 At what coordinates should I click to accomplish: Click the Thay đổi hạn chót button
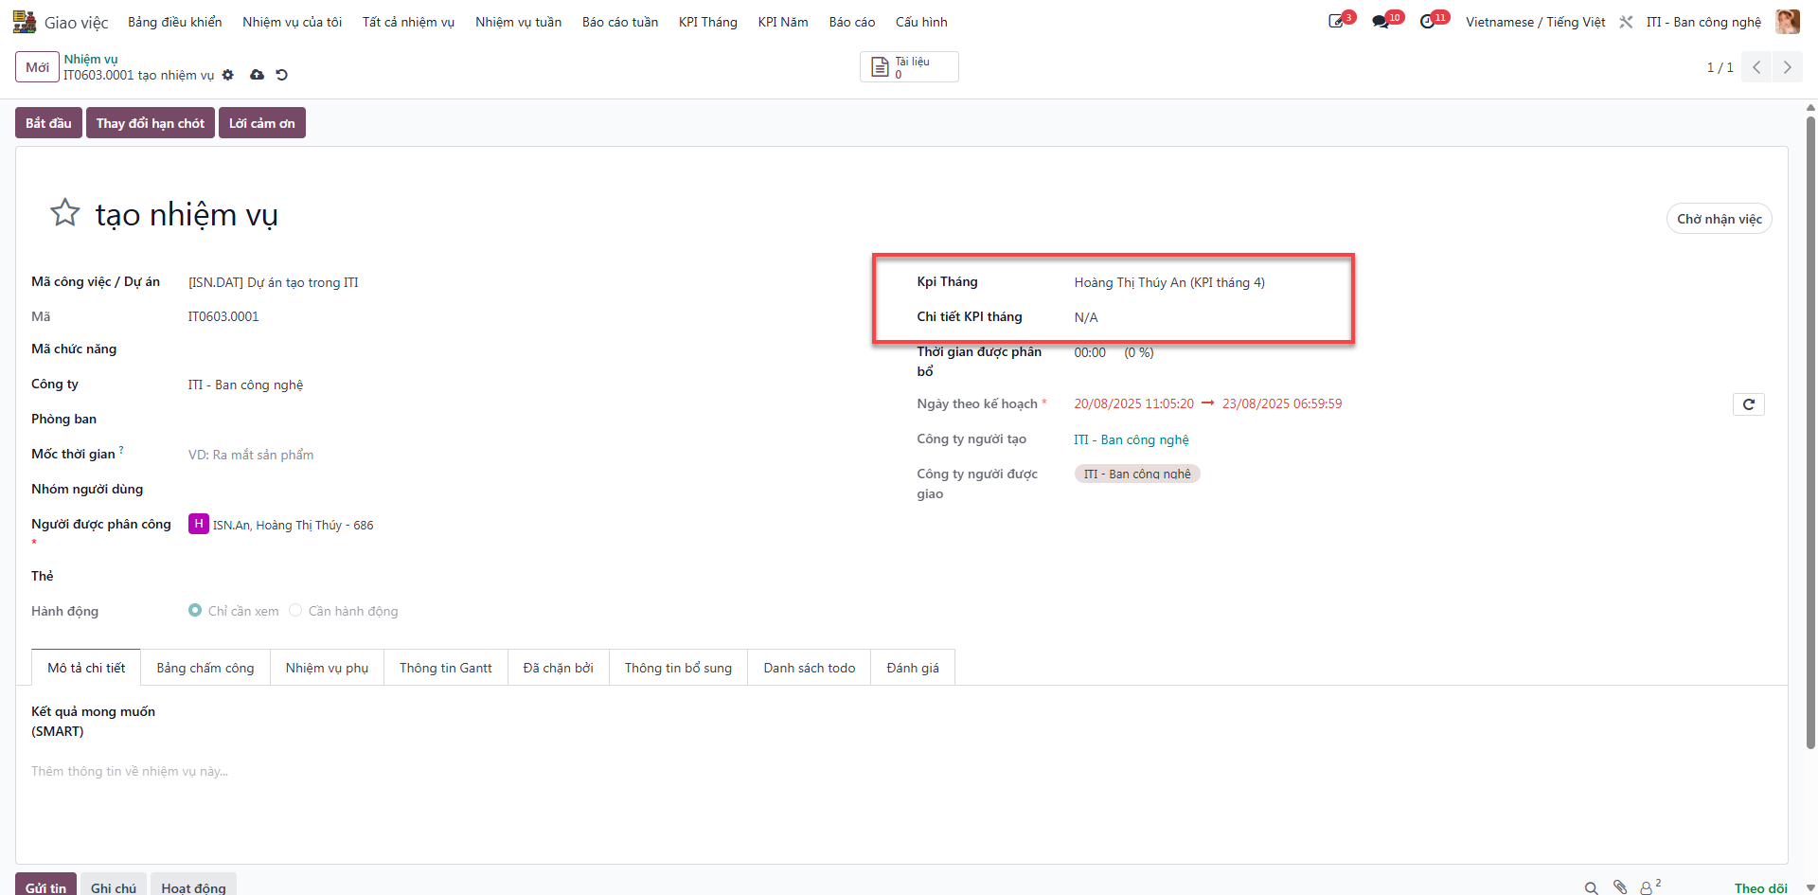click(x=151, y=123)
